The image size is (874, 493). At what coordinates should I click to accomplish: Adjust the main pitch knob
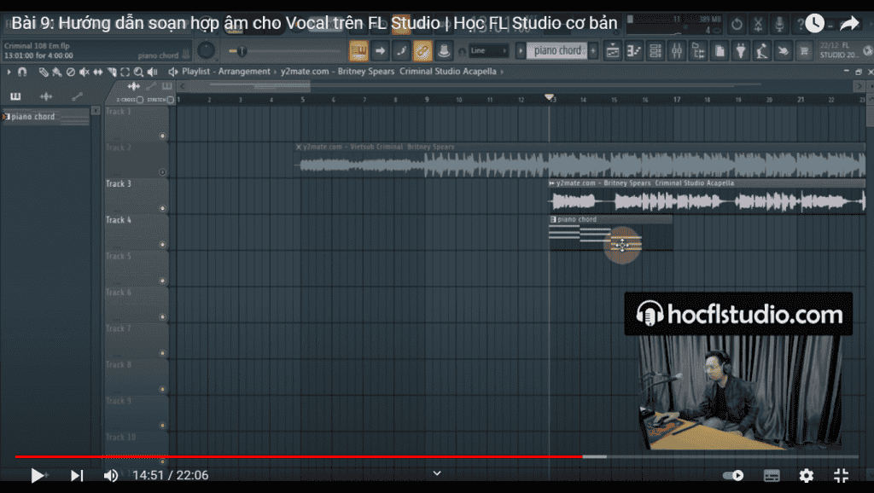[x=207, y=50]
